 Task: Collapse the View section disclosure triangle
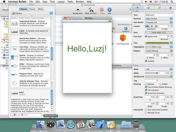133,65
